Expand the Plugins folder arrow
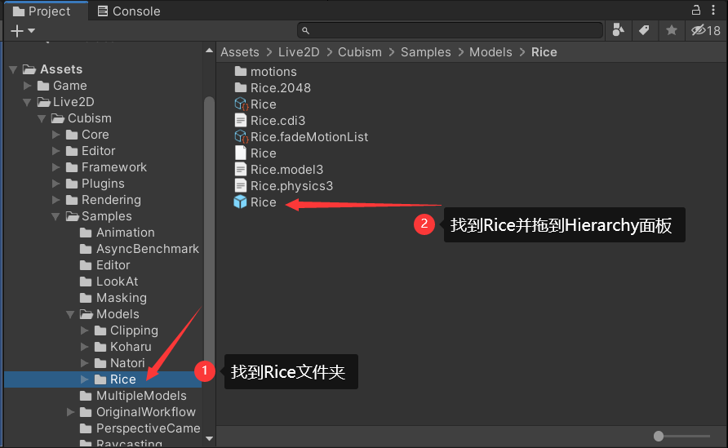The height and width of the screenshot is (448, 728). point(56,184)
